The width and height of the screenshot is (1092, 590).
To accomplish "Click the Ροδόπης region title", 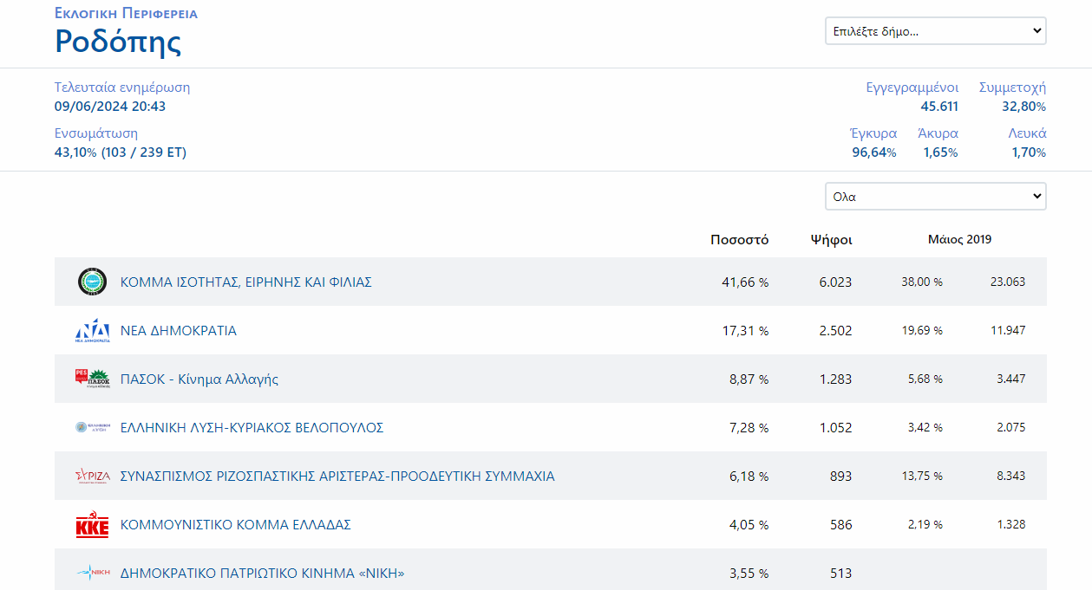I will (x=118, y=42).
